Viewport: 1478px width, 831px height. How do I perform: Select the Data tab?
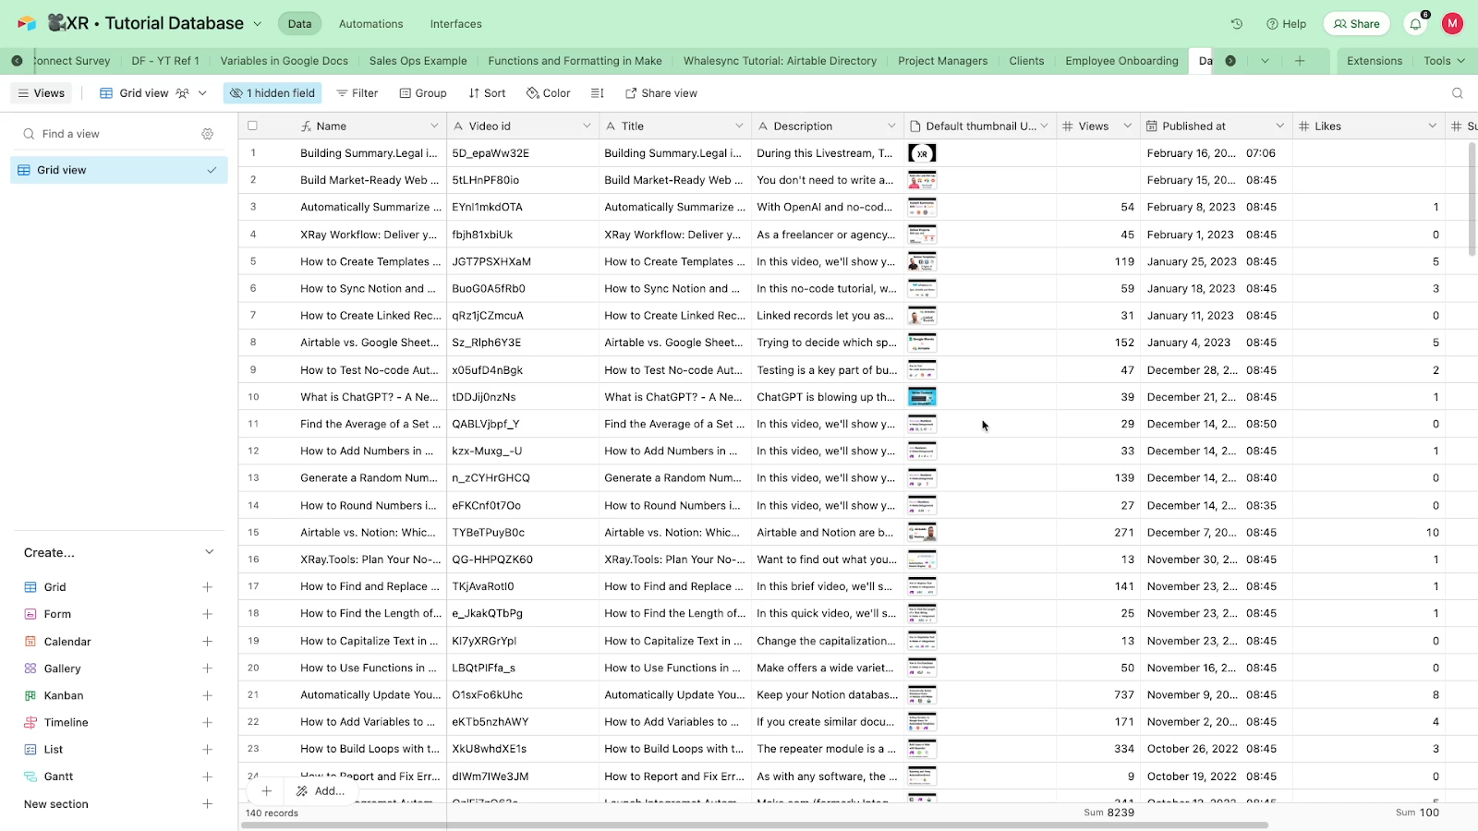(x=299, y=24)
